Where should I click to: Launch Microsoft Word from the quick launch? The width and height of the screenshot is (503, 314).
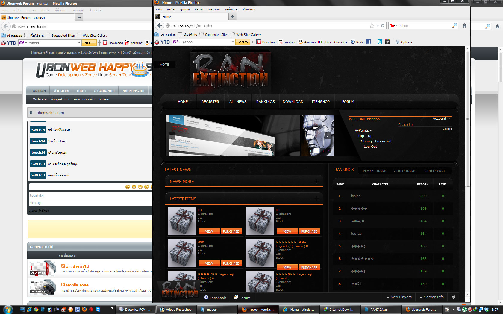(x=78, y=310)
